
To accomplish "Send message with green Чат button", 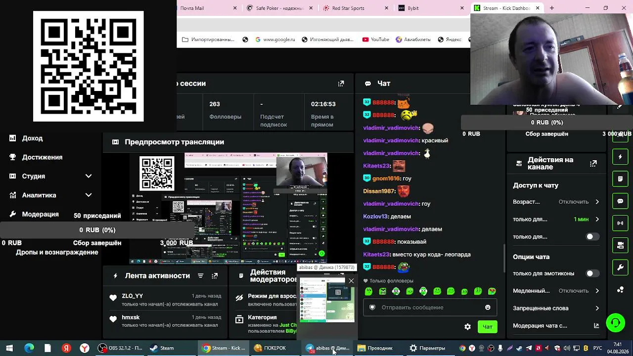I will point(487,327).
